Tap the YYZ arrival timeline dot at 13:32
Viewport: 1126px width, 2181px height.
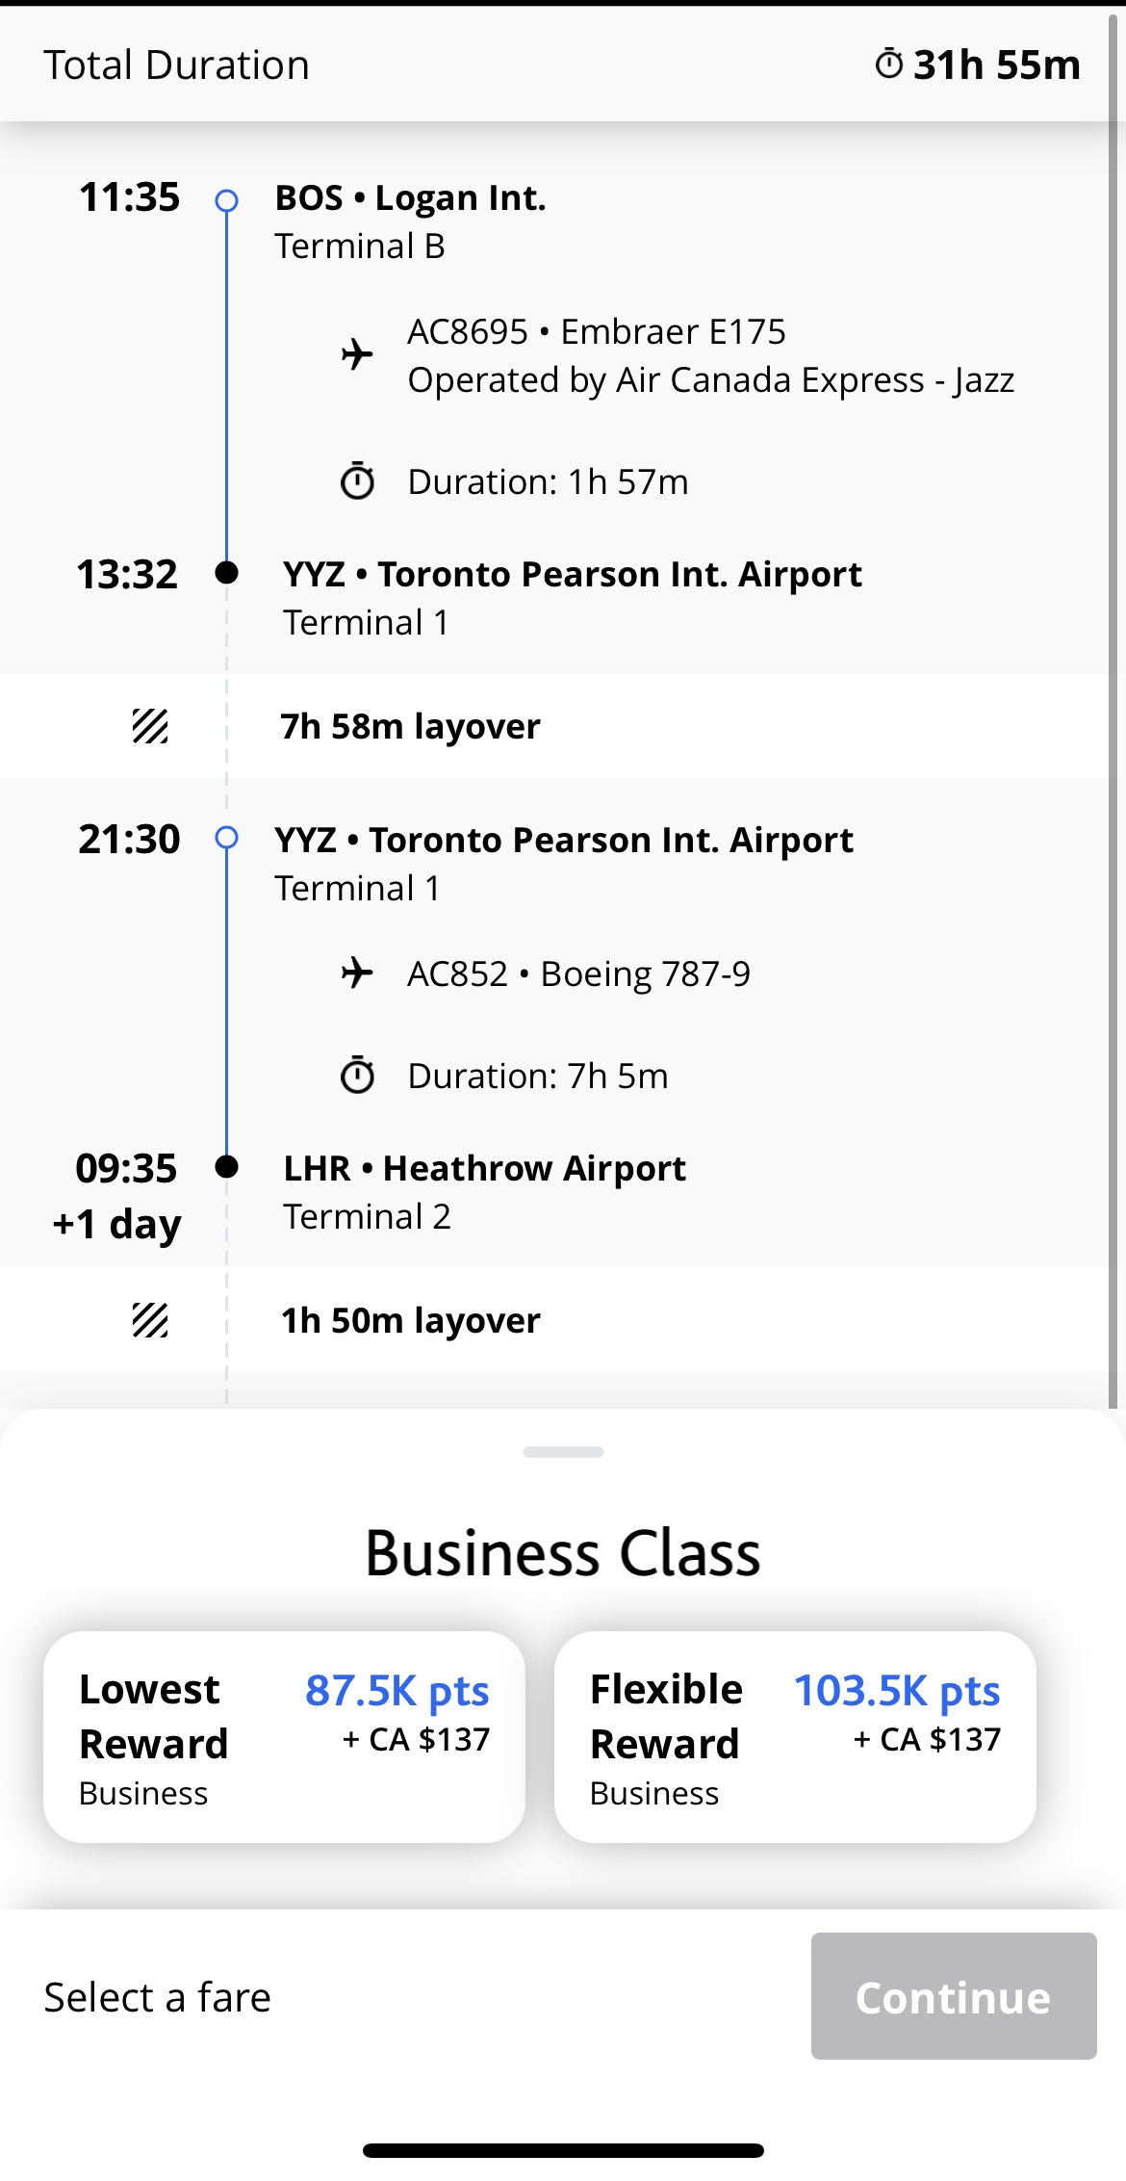coord(227,573)
